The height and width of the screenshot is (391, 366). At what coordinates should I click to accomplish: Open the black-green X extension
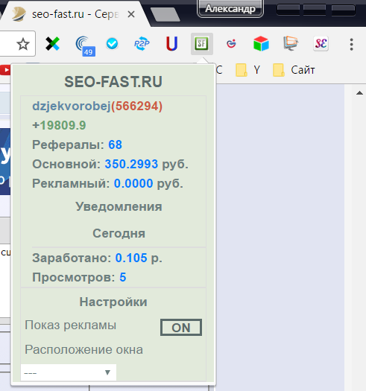(52, 44)
